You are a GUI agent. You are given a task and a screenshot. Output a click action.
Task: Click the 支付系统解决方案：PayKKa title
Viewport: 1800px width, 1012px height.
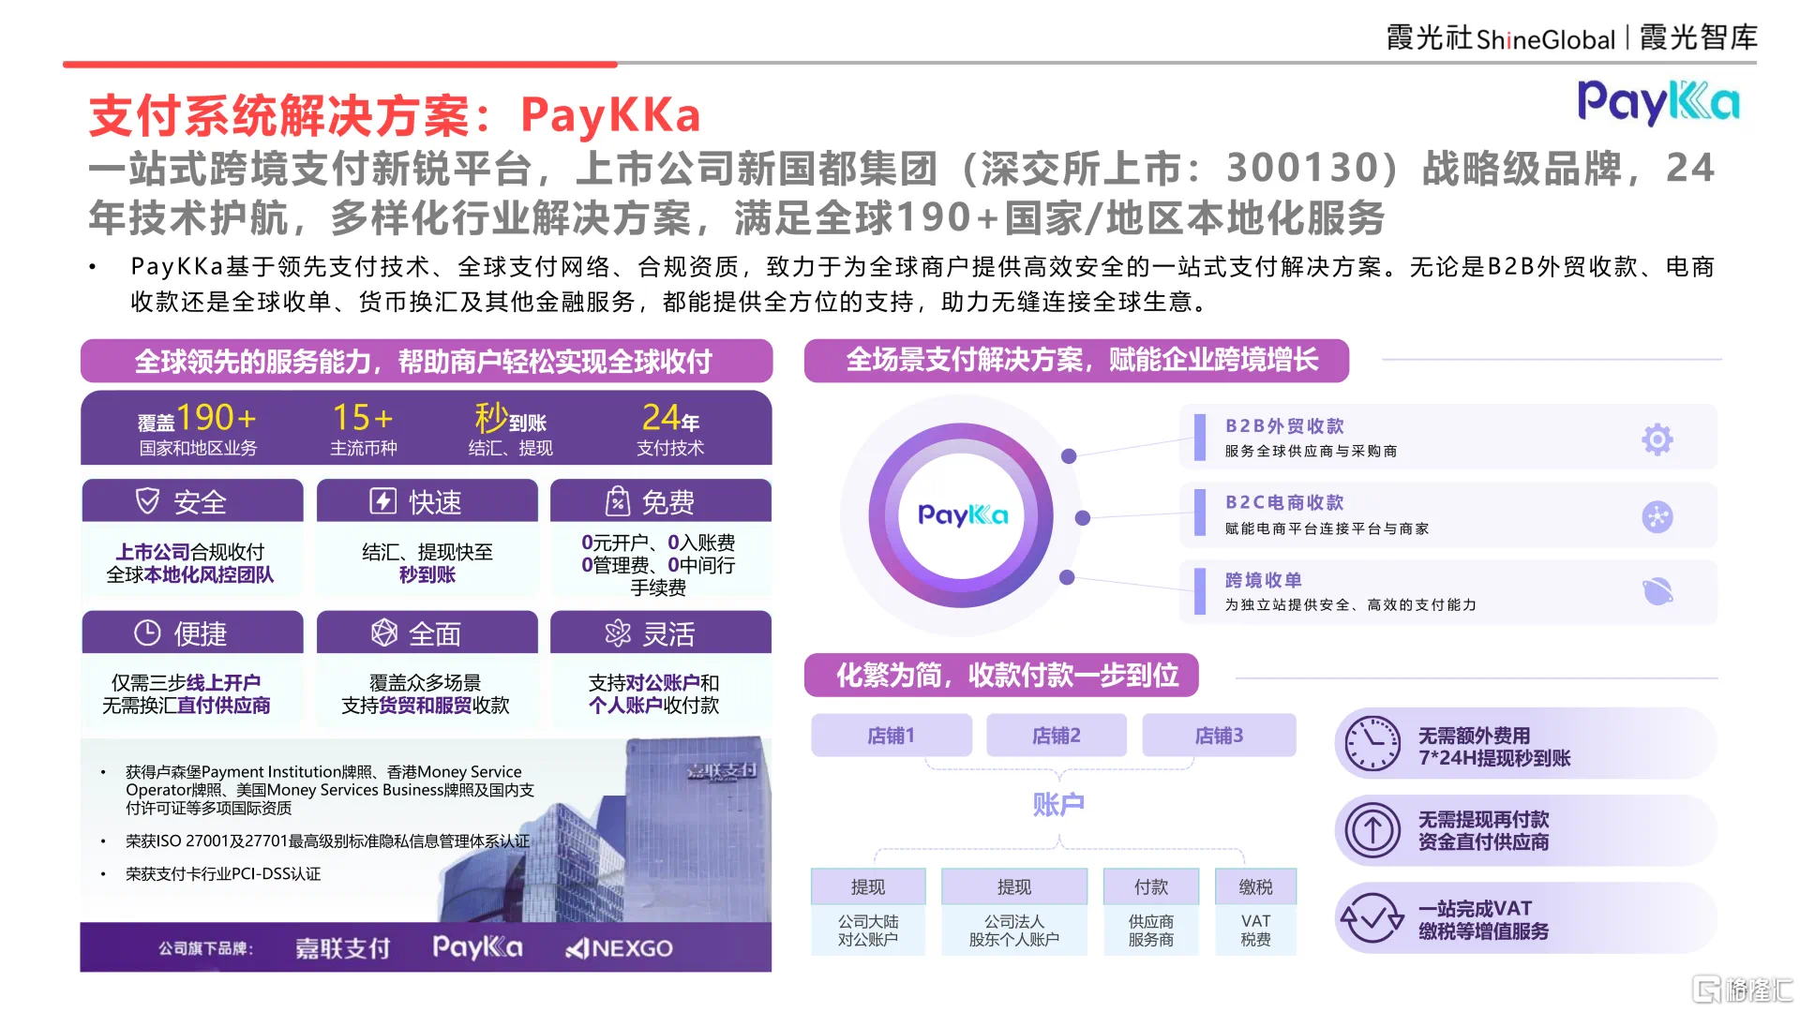pyautogui.click(x=395, y=115)
